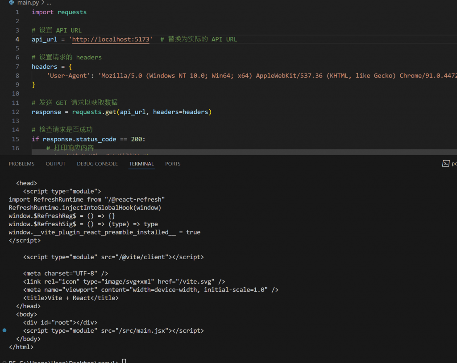Click the window.$RefreshSig$ line in terminal
This screenshot has width=457, height=363.
pyautogui.click(x=83, y=224)
